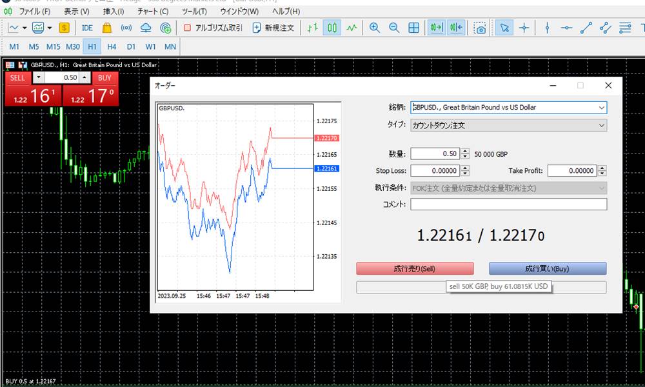Click the zoom in magnifier icon
This screenshot has width=645, height=387.
click(374, 28)
